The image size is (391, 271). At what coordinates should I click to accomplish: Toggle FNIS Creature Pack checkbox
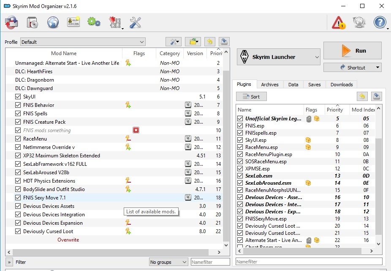click(18, 122)
